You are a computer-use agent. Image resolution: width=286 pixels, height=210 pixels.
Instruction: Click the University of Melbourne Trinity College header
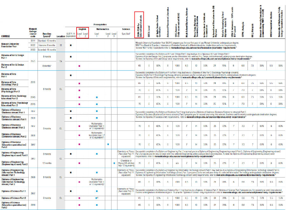[280, 22]
